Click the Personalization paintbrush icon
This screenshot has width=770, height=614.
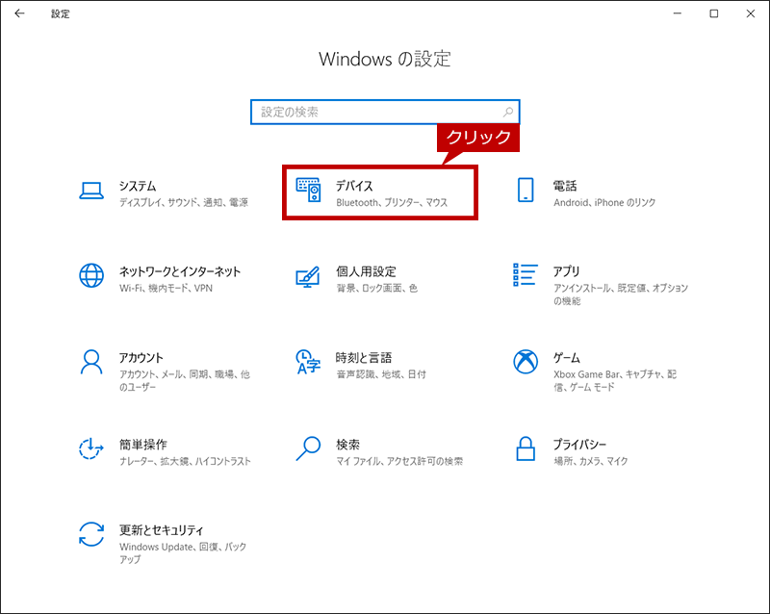tap(308, 276)
